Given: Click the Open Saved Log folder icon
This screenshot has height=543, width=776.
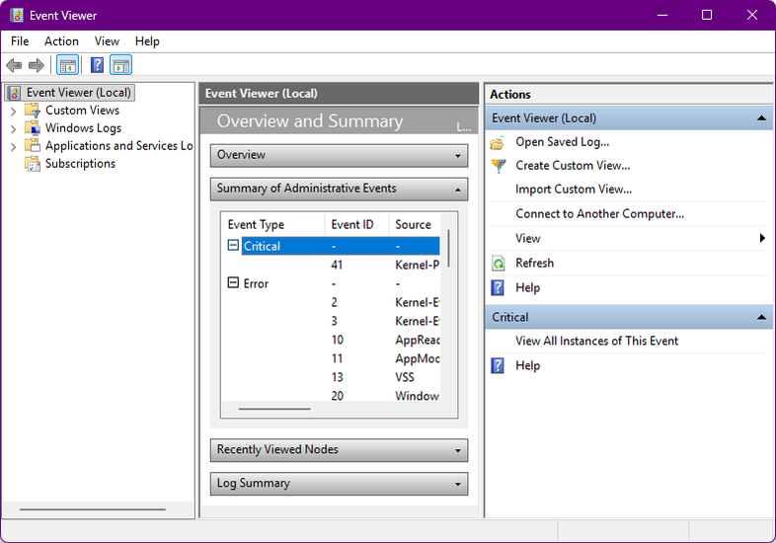Looking at the screenshot, I should [x=499, y=142].
